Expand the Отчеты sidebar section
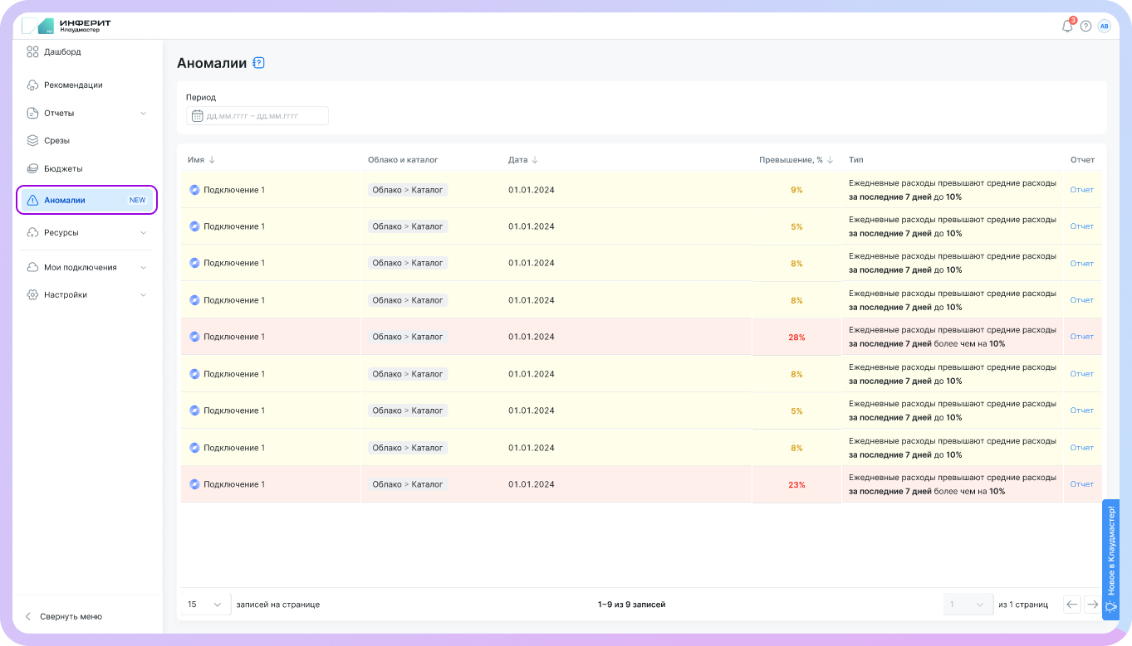The image size is (1132, 646). pos(143,113)
